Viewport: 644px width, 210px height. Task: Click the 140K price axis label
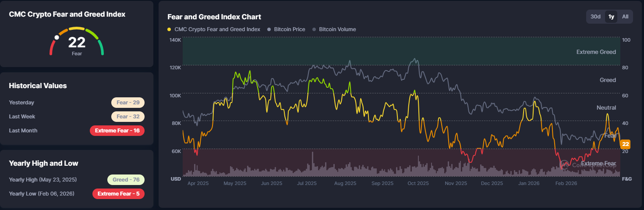175,40
